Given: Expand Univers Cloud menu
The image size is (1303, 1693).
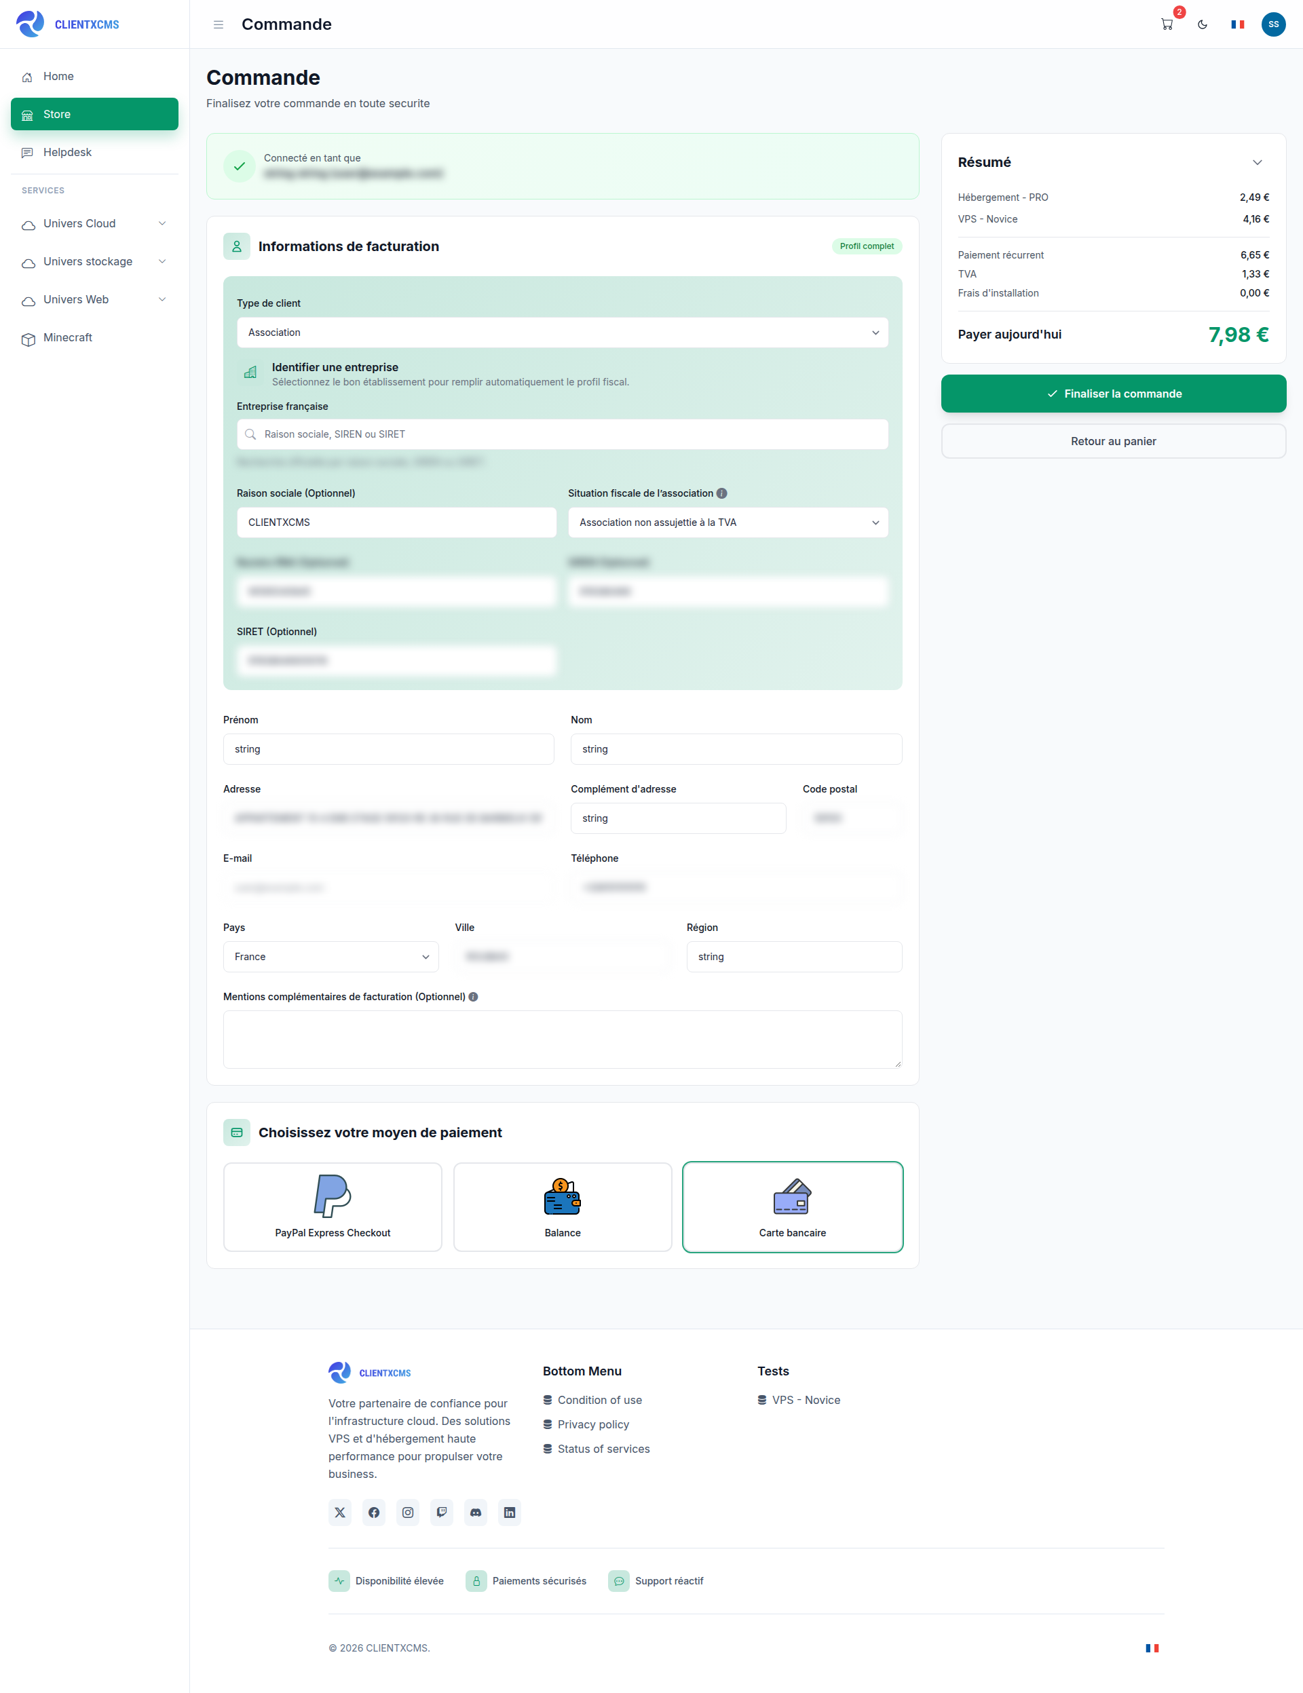Looking at the screenshot, I should click(x=94, y=224).
